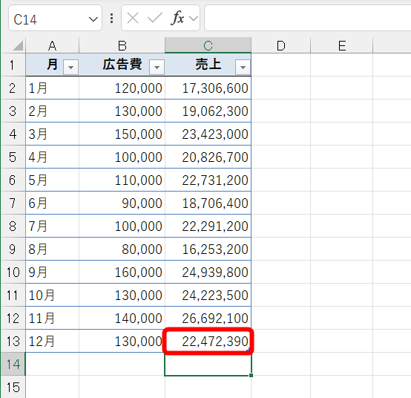Select sales cell 22,291,200

pos(208,226)
